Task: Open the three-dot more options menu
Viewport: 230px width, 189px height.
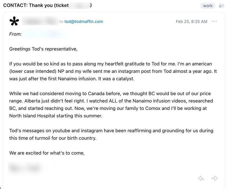Action: pyautogui.click(x=214, y=21)
